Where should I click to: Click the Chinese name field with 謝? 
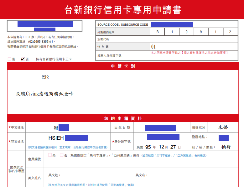(x=68, y=127)
